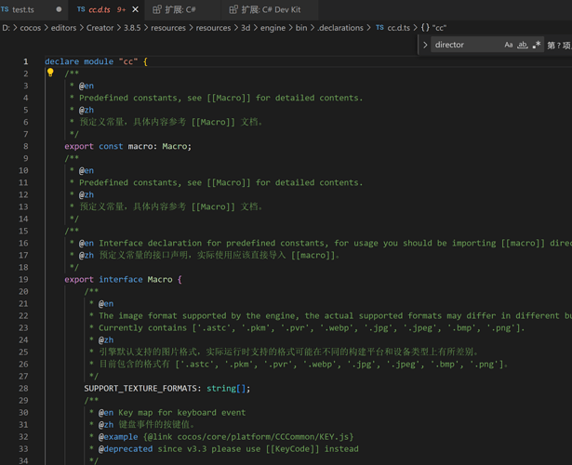Click unsaved dot on test.ts tab
Viewport: 572px width, 465px height.
[x=59, y=9]
